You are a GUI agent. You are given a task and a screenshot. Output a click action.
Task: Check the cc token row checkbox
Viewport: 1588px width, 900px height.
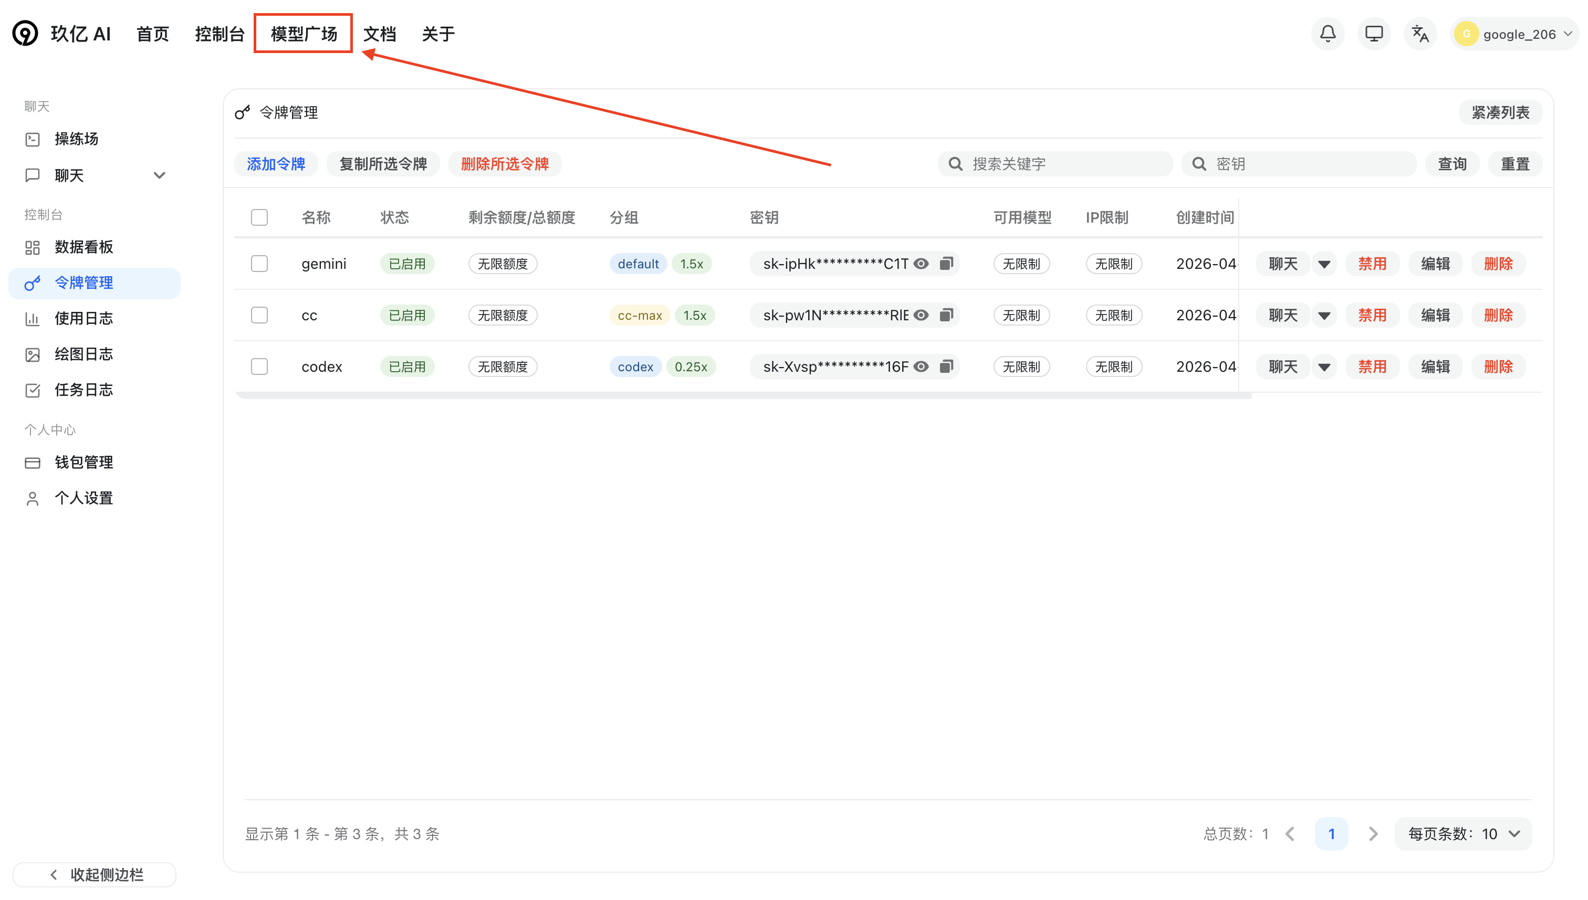259,315
